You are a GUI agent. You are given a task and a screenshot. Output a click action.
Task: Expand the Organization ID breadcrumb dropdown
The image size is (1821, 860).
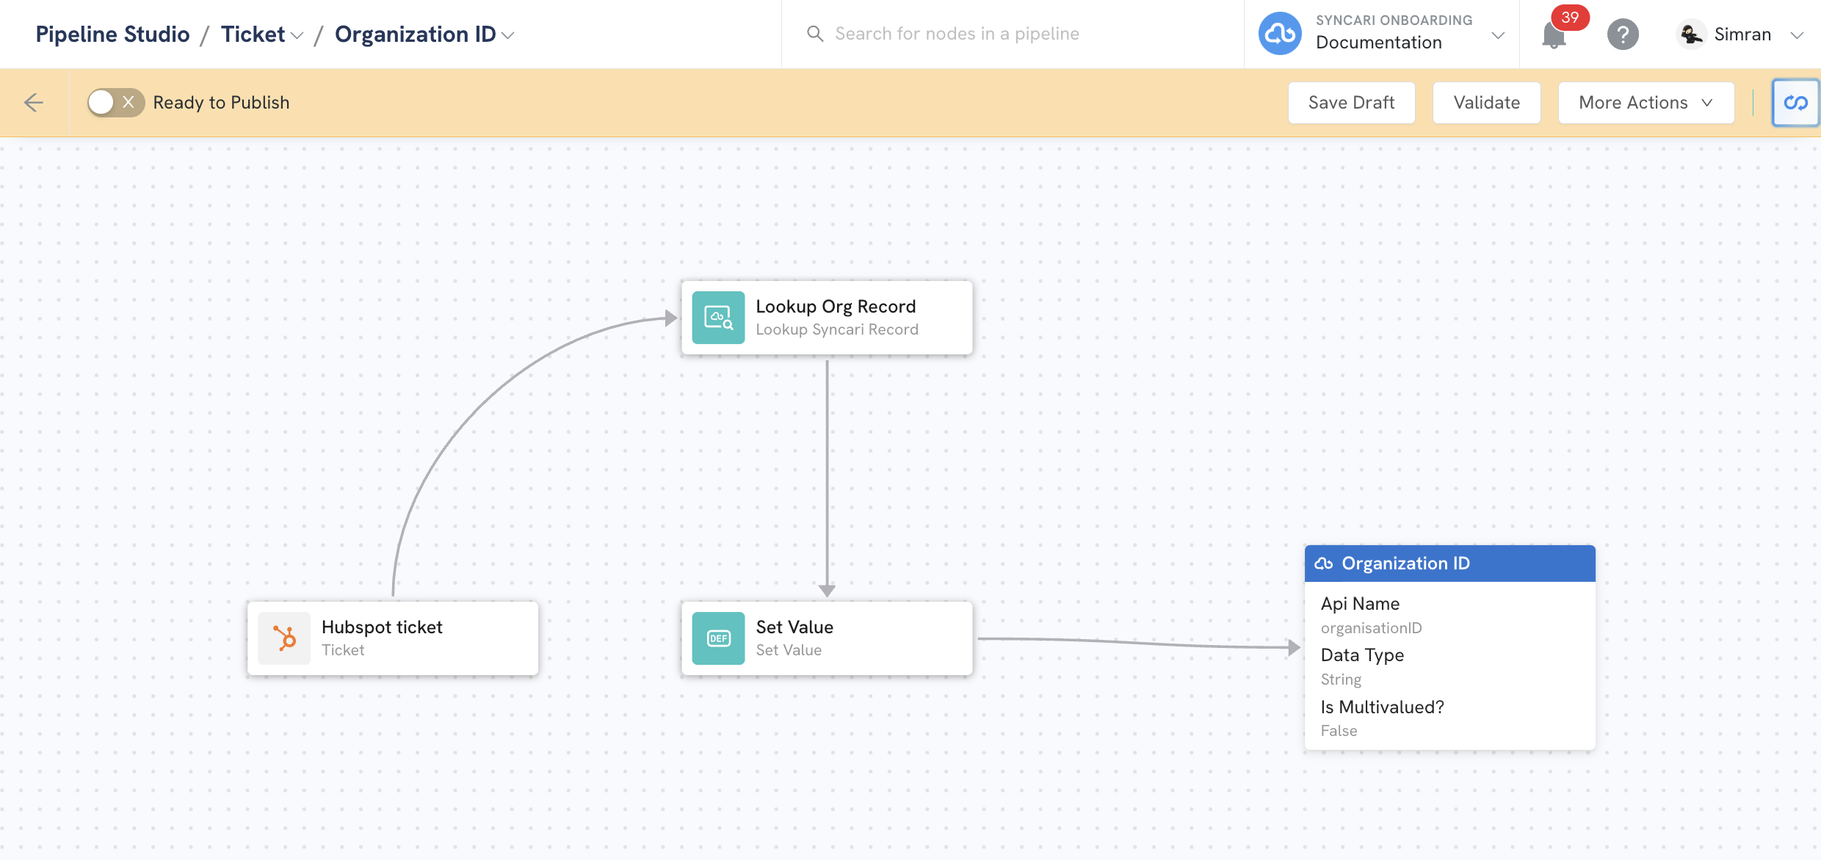click(507, 35)
